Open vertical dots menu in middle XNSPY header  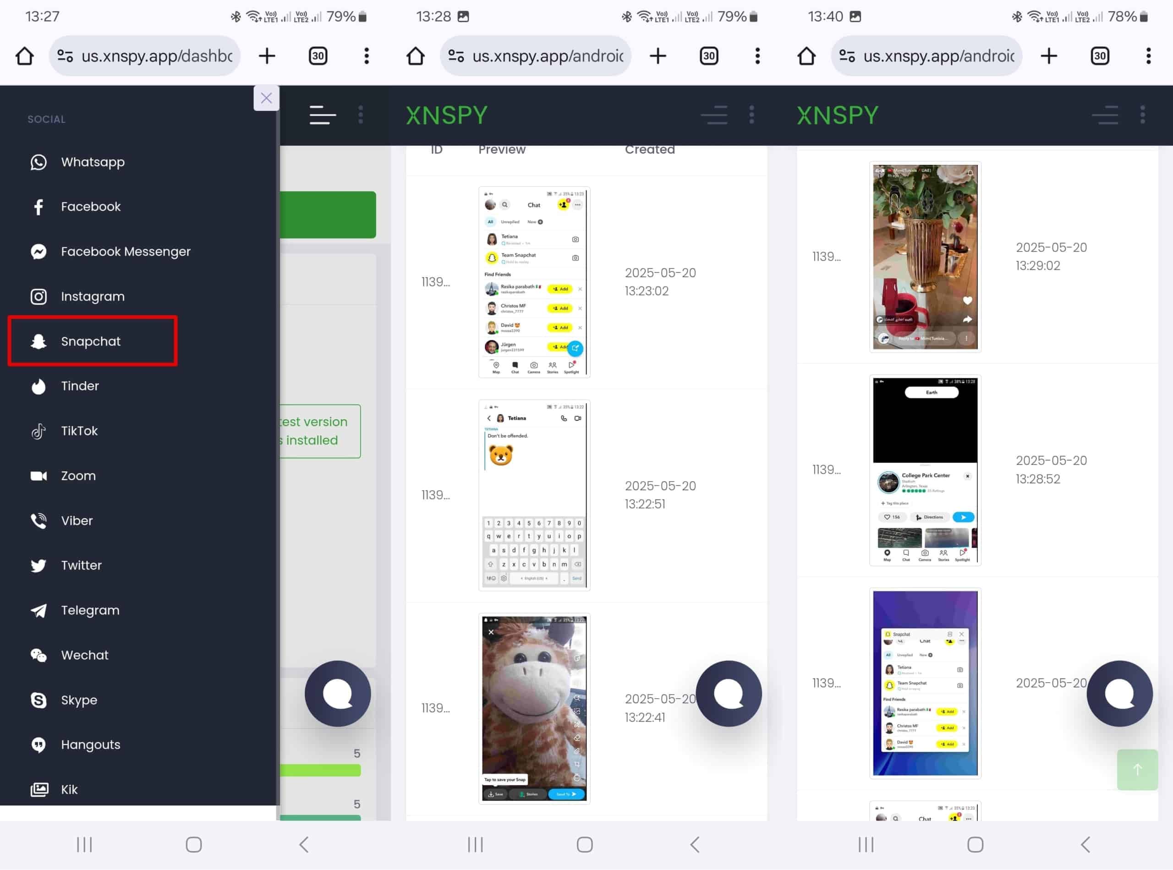(x=751, y=115)
